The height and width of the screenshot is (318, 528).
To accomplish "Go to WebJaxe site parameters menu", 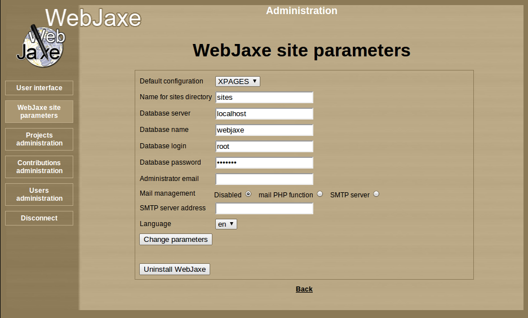I will 39,112.
